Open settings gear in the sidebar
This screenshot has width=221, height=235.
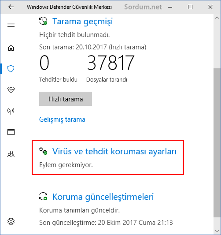pyautogui.click(x=11, y=221)
